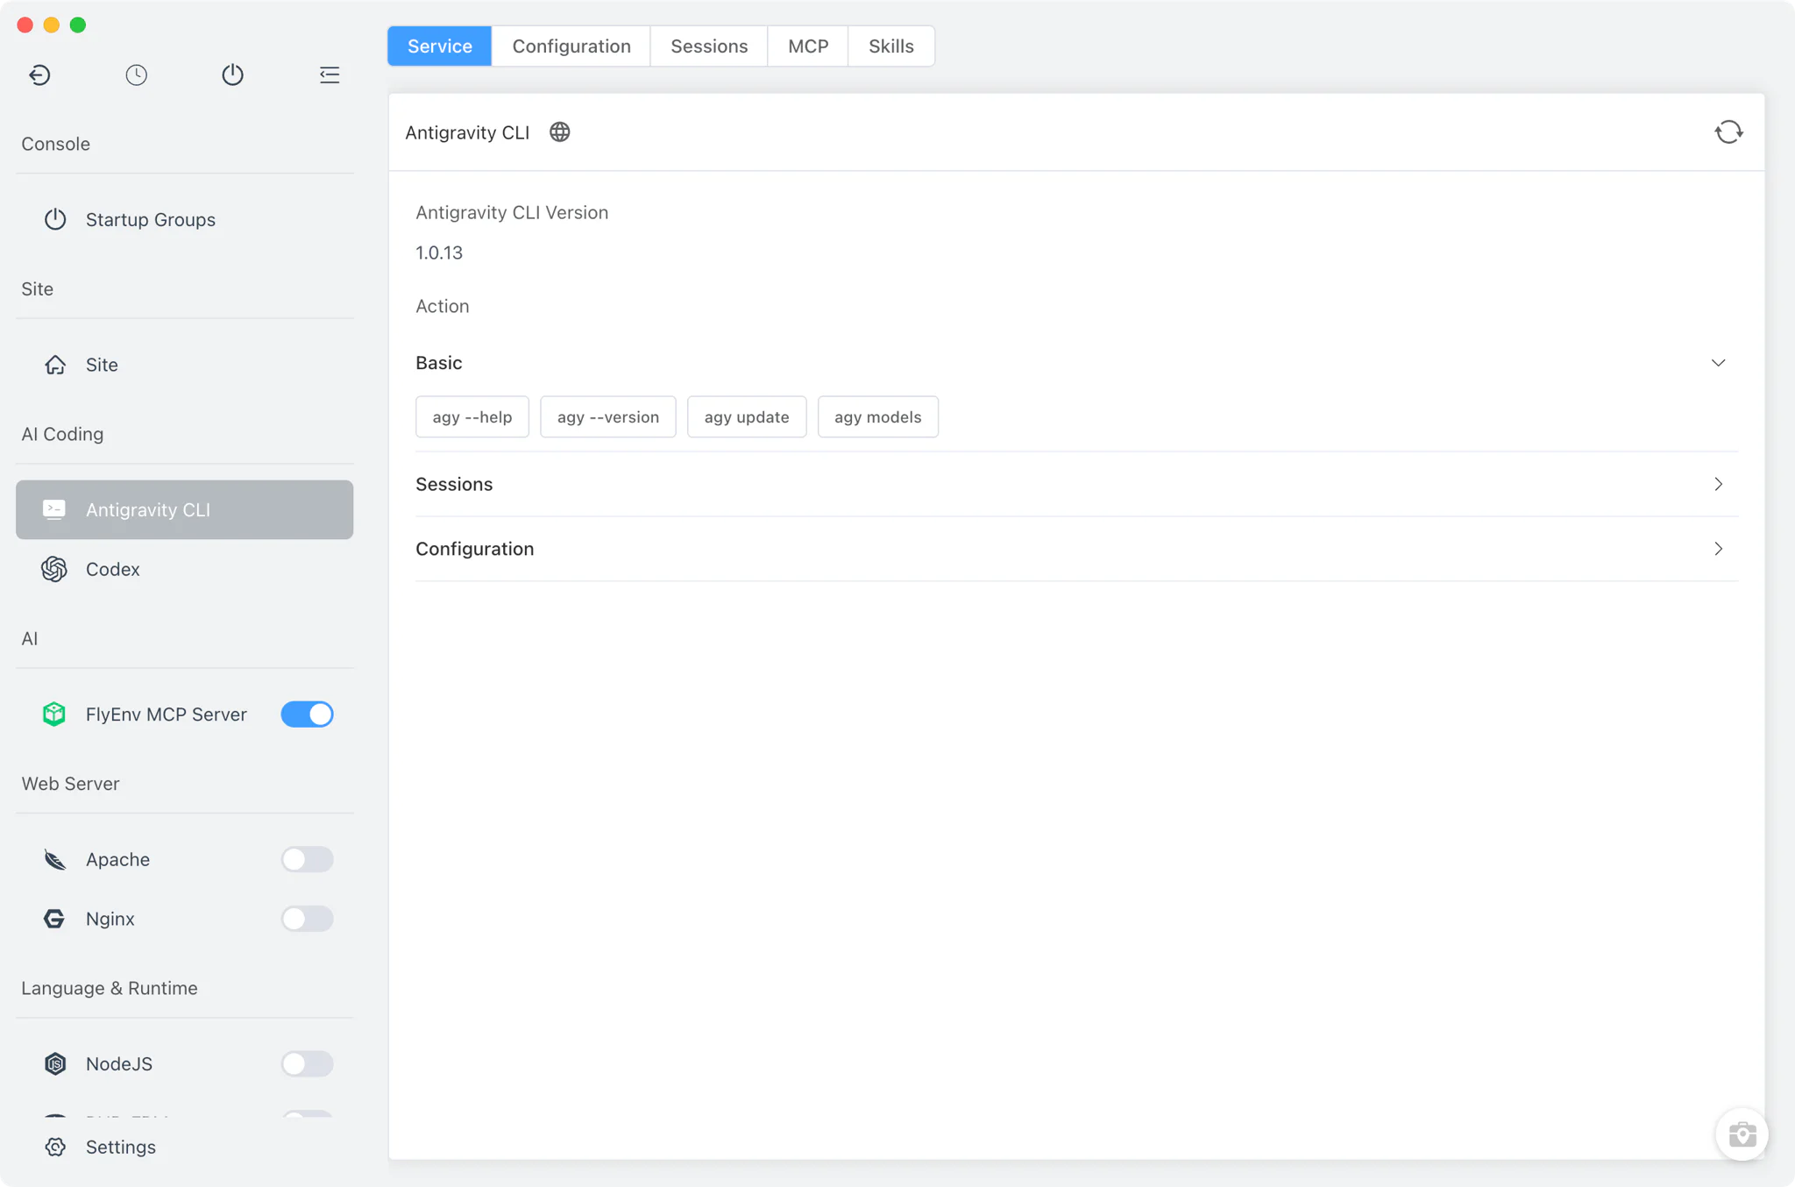This screenshot has width=1795, height=1187.
Task: Switch to the Skills tab
Action: (891, 46)
